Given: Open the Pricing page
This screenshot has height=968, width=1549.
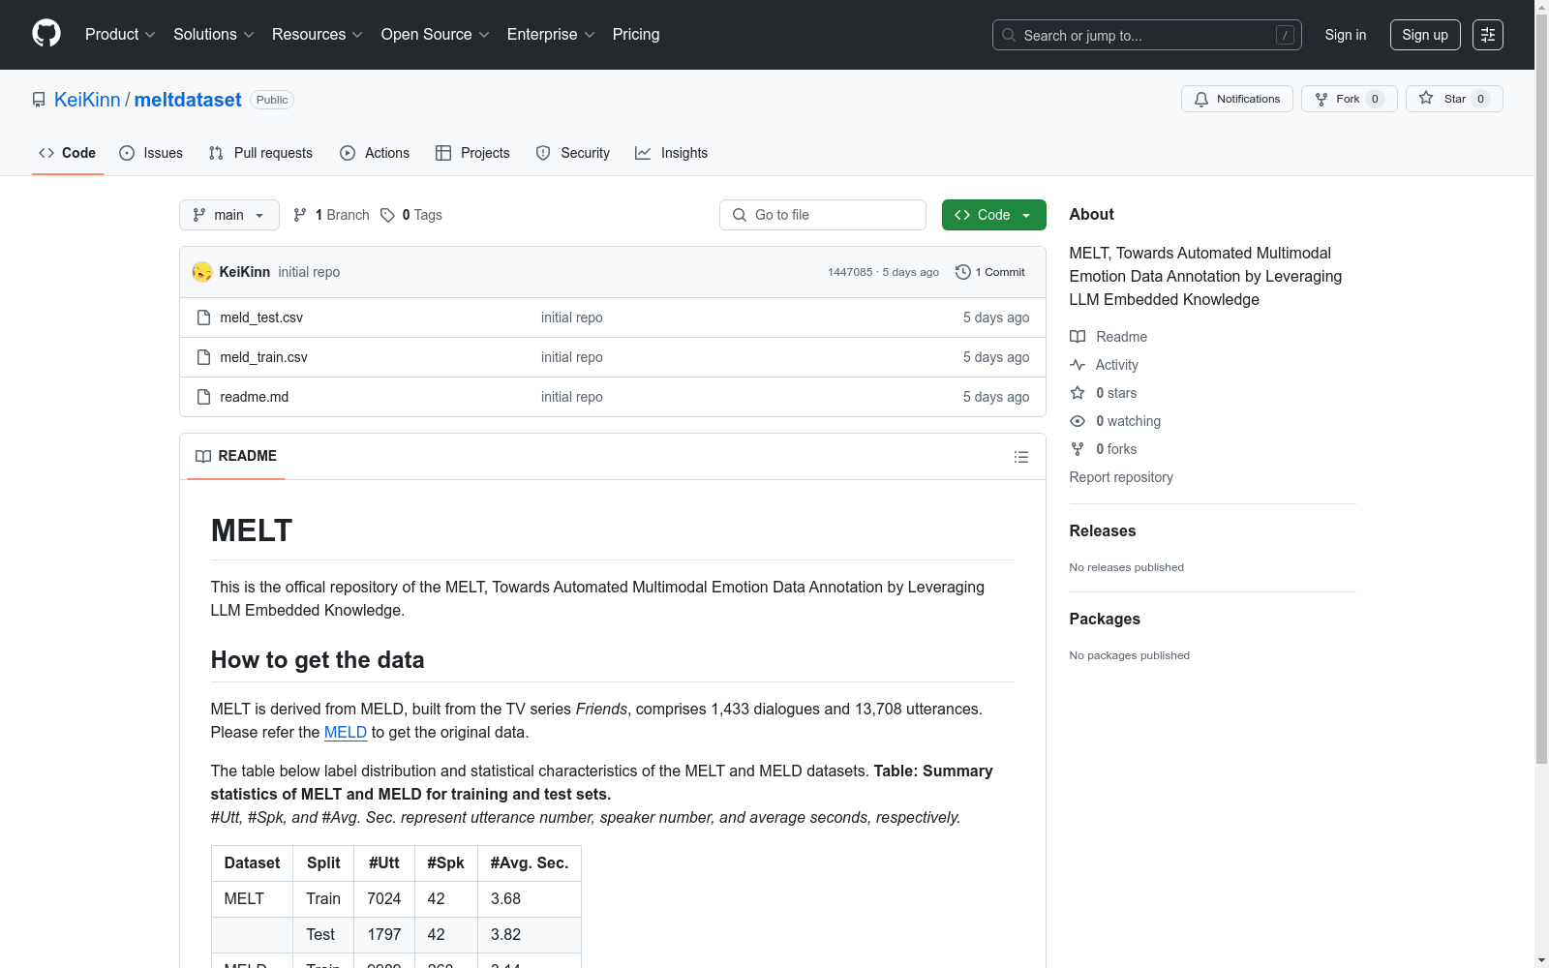Looking at the screenshot, I should pyautogui.click(x=636, y=34).
